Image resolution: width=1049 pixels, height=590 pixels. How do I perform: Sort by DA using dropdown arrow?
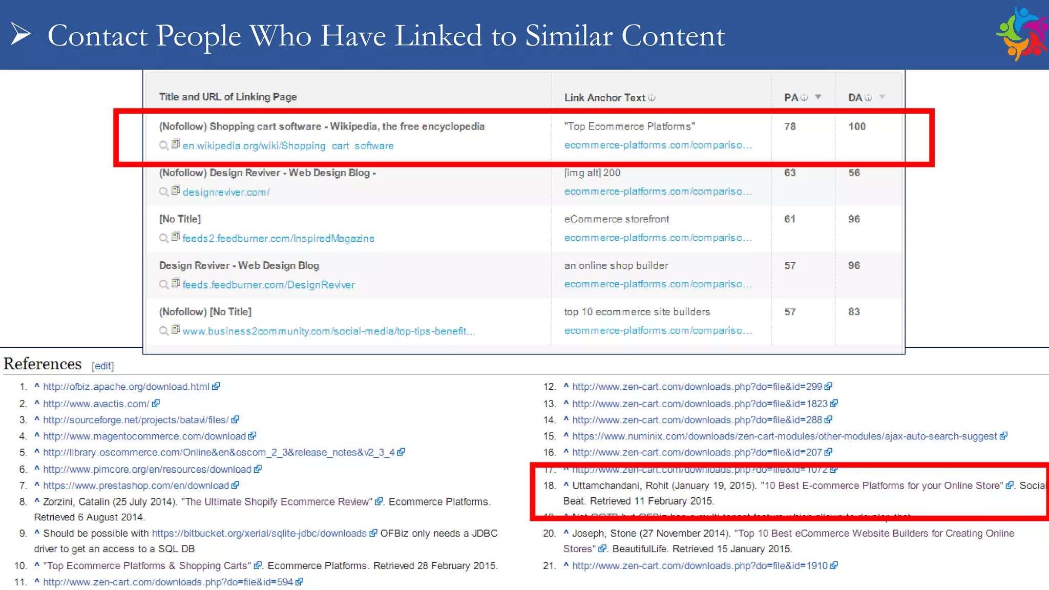[x=882, y=97]
